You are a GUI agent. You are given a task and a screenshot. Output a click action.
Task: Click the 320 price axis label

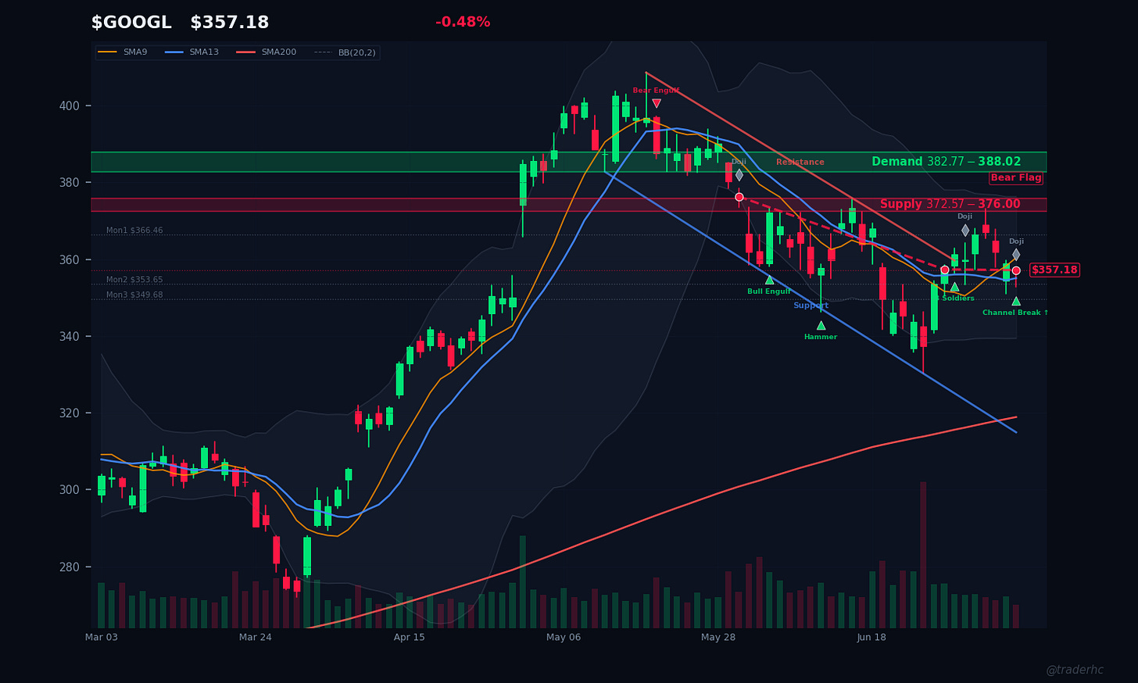pyautogui.click(x=71, y=413)
